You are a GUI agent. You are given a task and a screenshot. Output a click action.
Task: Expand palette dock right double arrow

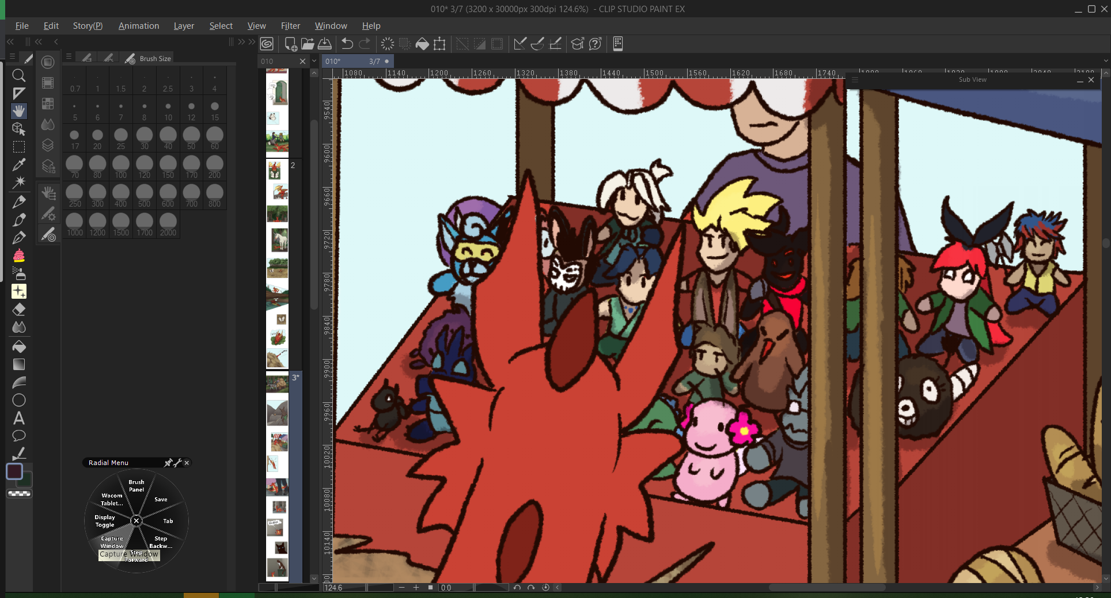(252, 41)
